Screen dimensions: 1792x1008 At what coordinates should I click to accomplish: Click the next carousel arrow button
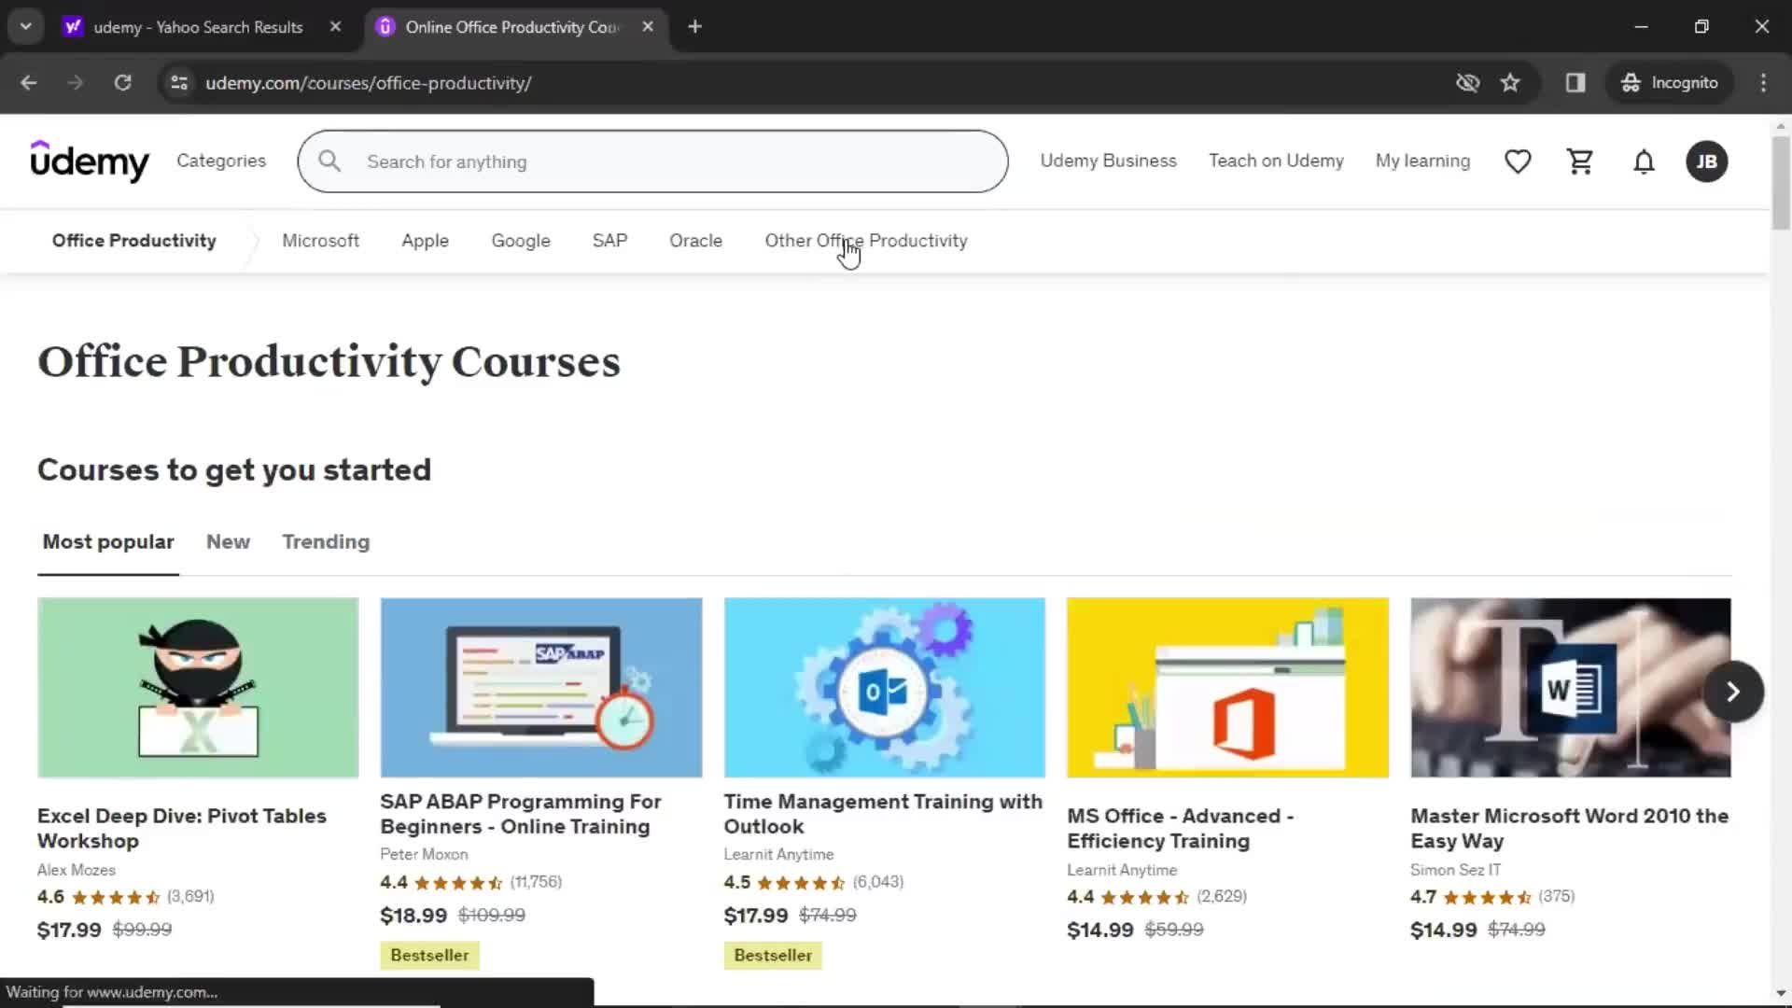pos(1731,692)
